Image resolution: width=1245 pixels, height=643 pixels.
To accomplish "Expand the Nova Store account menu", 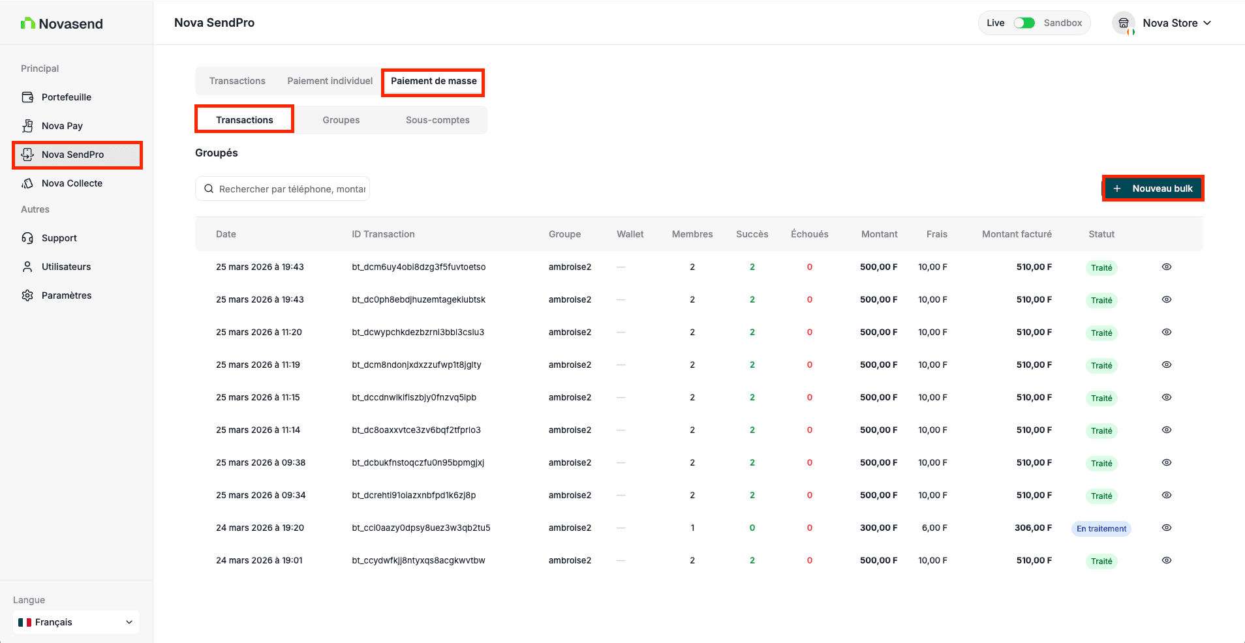I will click(1162, 23).
